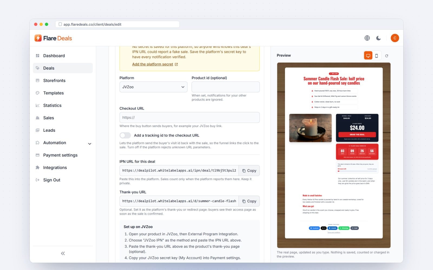Click the Payment settings card icon
433x270 pixels.
(x=38, y=155)
